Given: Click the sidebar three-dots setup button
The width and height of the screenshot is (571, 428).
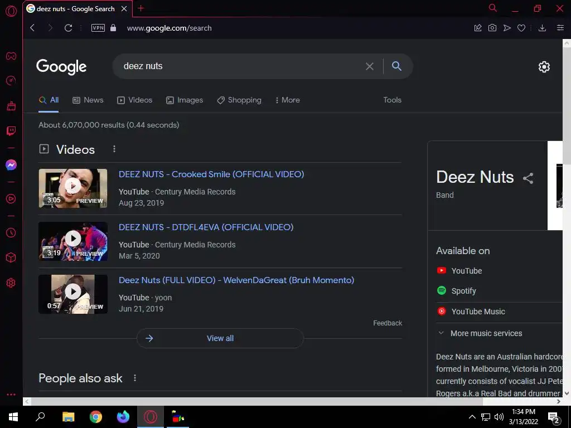Looking at the screenshot, I should (x=11, y=395).
